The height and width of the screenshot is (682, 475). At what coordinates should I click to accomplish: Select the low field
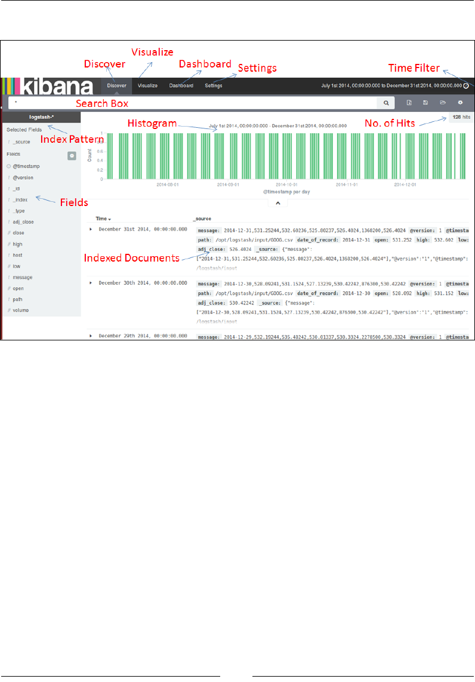[x=17, y=266]
